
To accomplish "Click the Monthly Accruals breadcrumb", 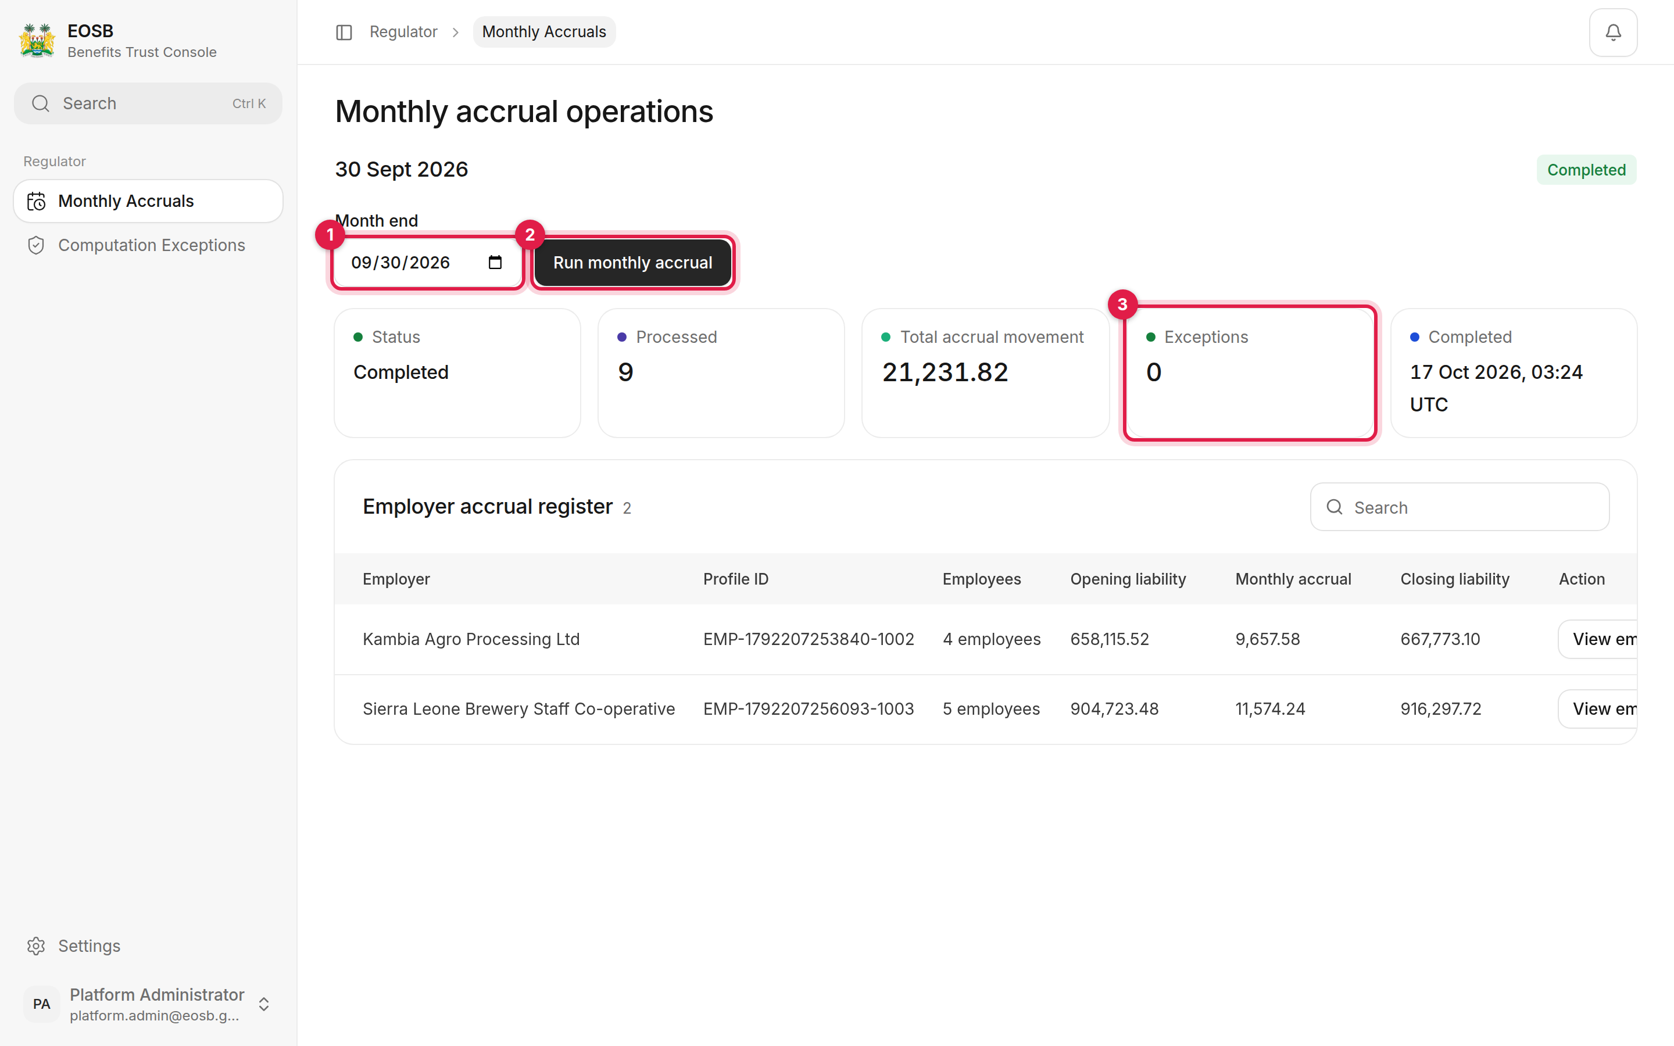I will pos(543,32).
